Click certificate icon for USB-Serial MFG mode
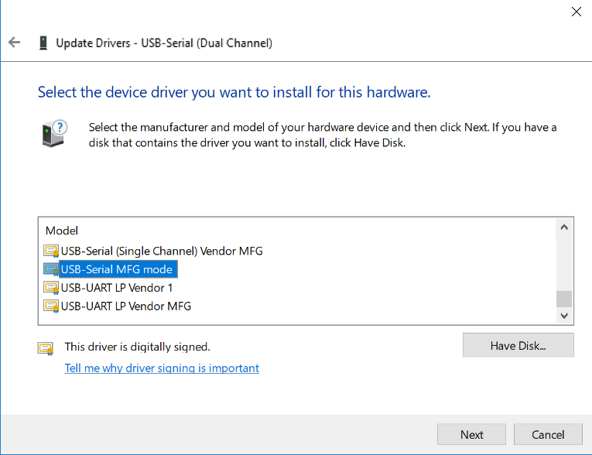This screenshot has height=455, width=592. point(51,269)
